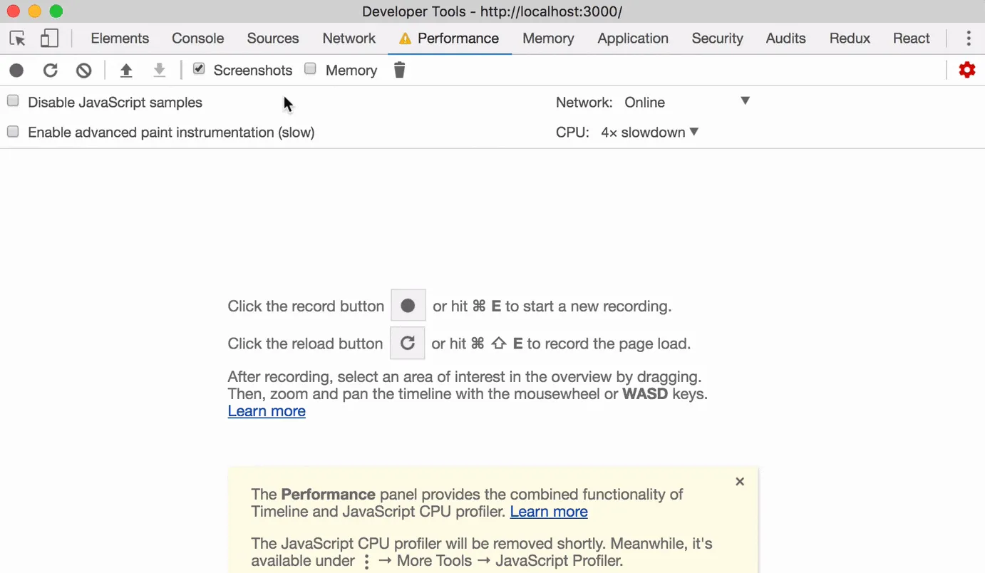Toggle the device toolbar icon
This screenshot has height=573, width=985.
tap(49, 38)
